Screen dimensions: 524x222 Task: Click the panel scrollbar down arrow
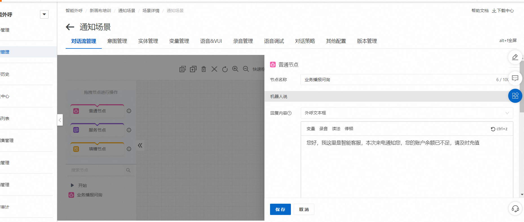point(522,195)
